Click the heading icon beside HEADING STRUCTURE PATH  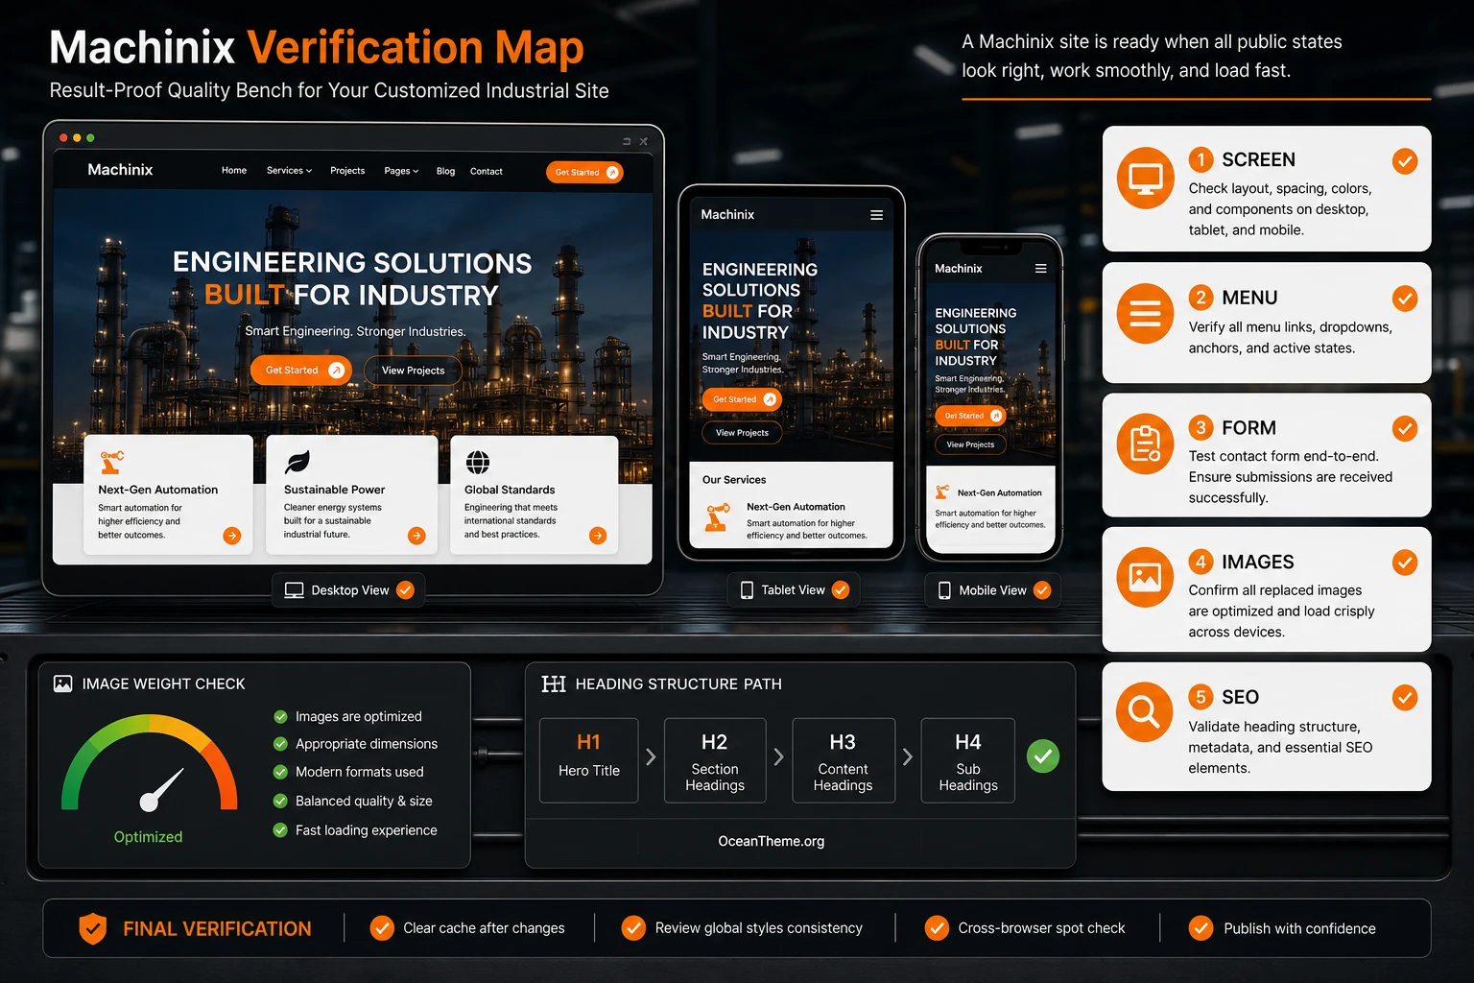[554, 683]
